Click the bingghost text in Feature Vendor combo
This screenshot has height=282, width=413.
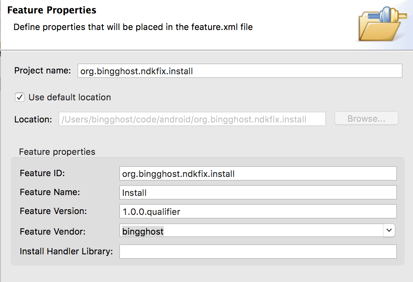click(143, 231)
